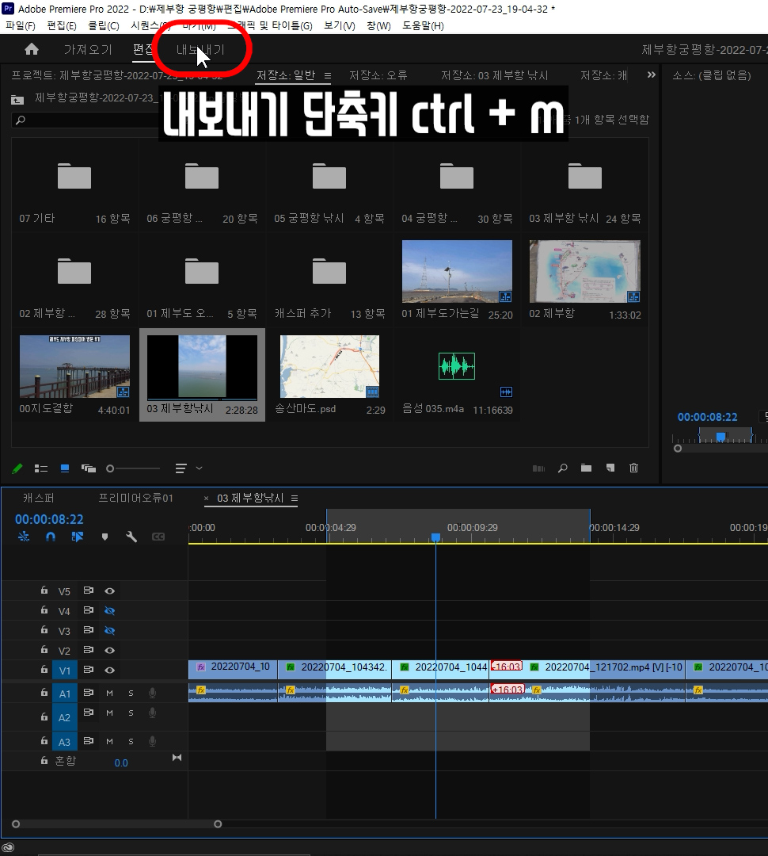Image resolution: width=768 pixels, height=856 pixels.
Task: Show track V3 with its crossed eye
Action: click(x=109, y=631)
